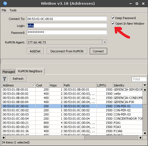Click horizontal scrollbar right arrow
Screen dimensions: 148x146
coord(141,138)
